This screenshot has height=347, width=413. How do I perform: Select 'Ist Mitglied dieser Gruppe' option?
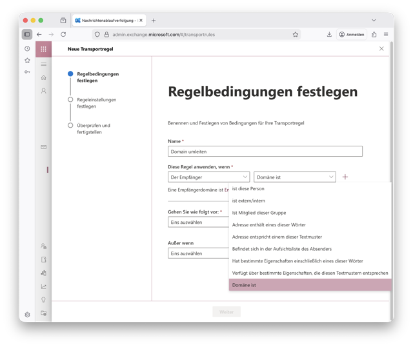pos(259,213)
